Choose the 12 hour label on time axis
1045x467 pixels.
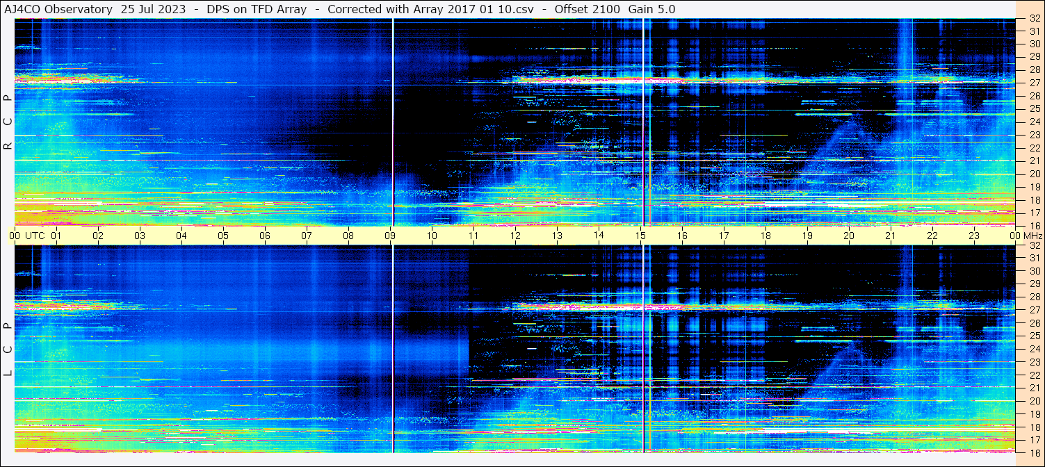[515, 236]
